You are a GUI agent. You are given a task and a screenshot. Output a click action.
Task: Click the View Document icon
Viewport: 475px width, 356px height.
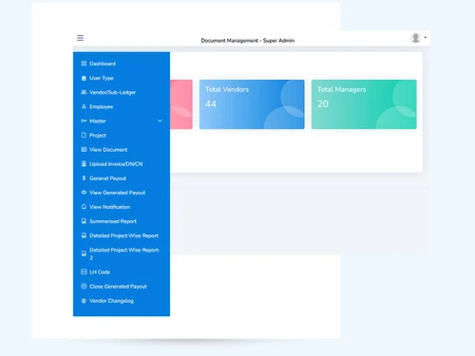[84, 149]
